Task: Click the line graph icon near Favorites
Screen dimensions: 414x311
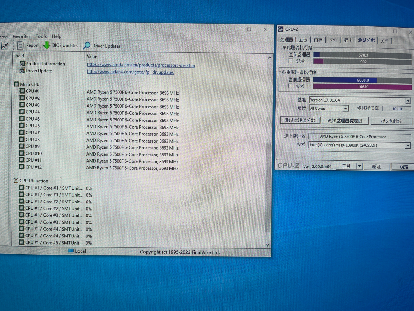Action: tap(5, 46)
